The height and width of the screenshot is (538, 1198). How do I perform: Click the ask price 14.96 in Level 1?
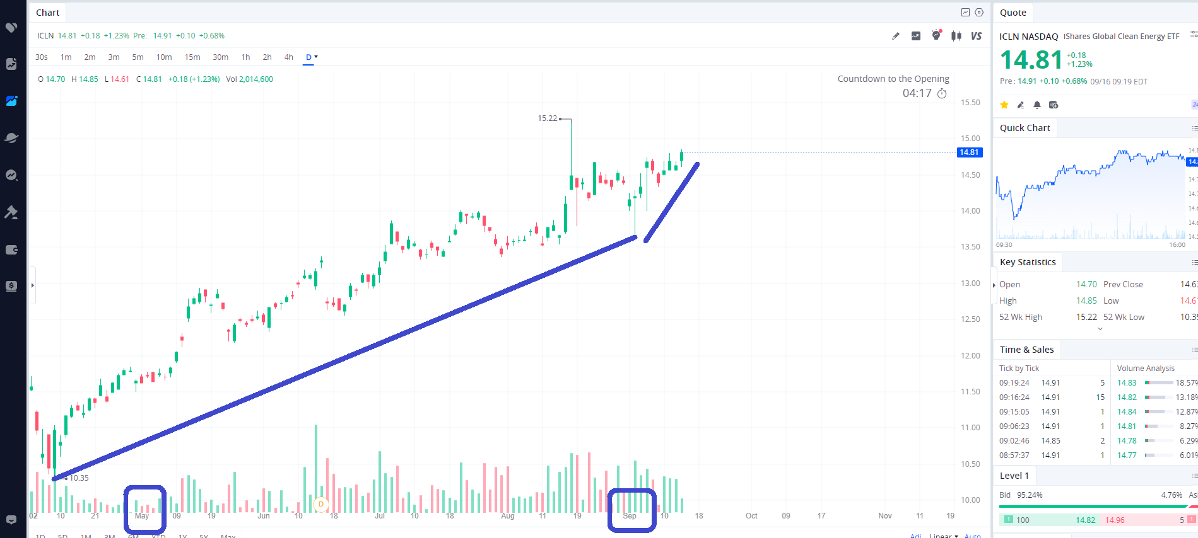point(1115,520)
